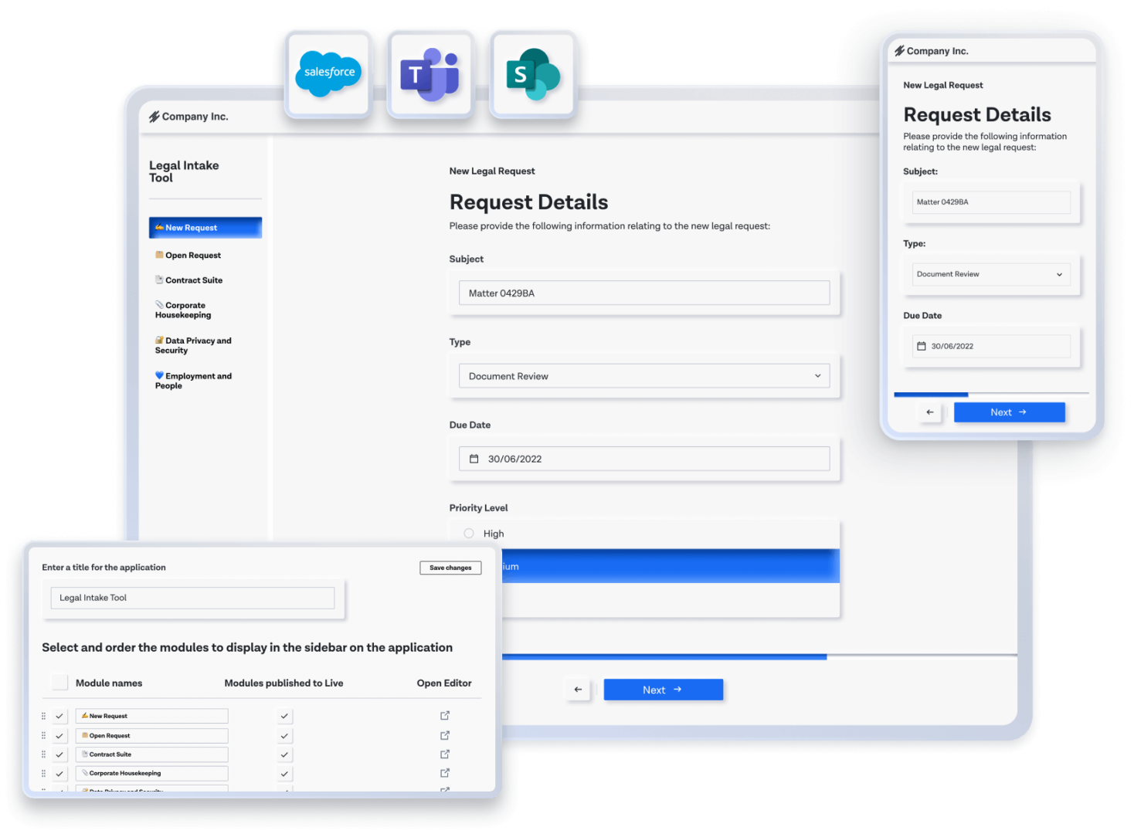This screenshot has height=834, width=1134.
Task: Expand the Type dropdown in main form
Action: [644, 376]
